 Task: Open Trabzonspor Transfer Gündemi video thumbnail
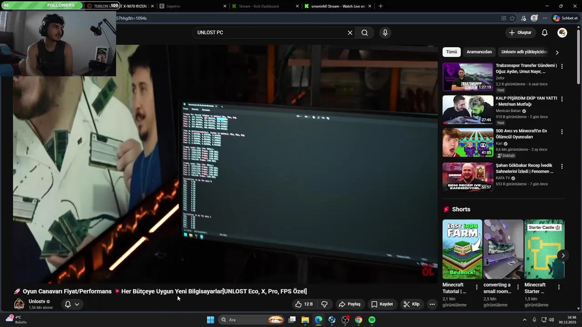pyautogui.click(x=467, y=77)
